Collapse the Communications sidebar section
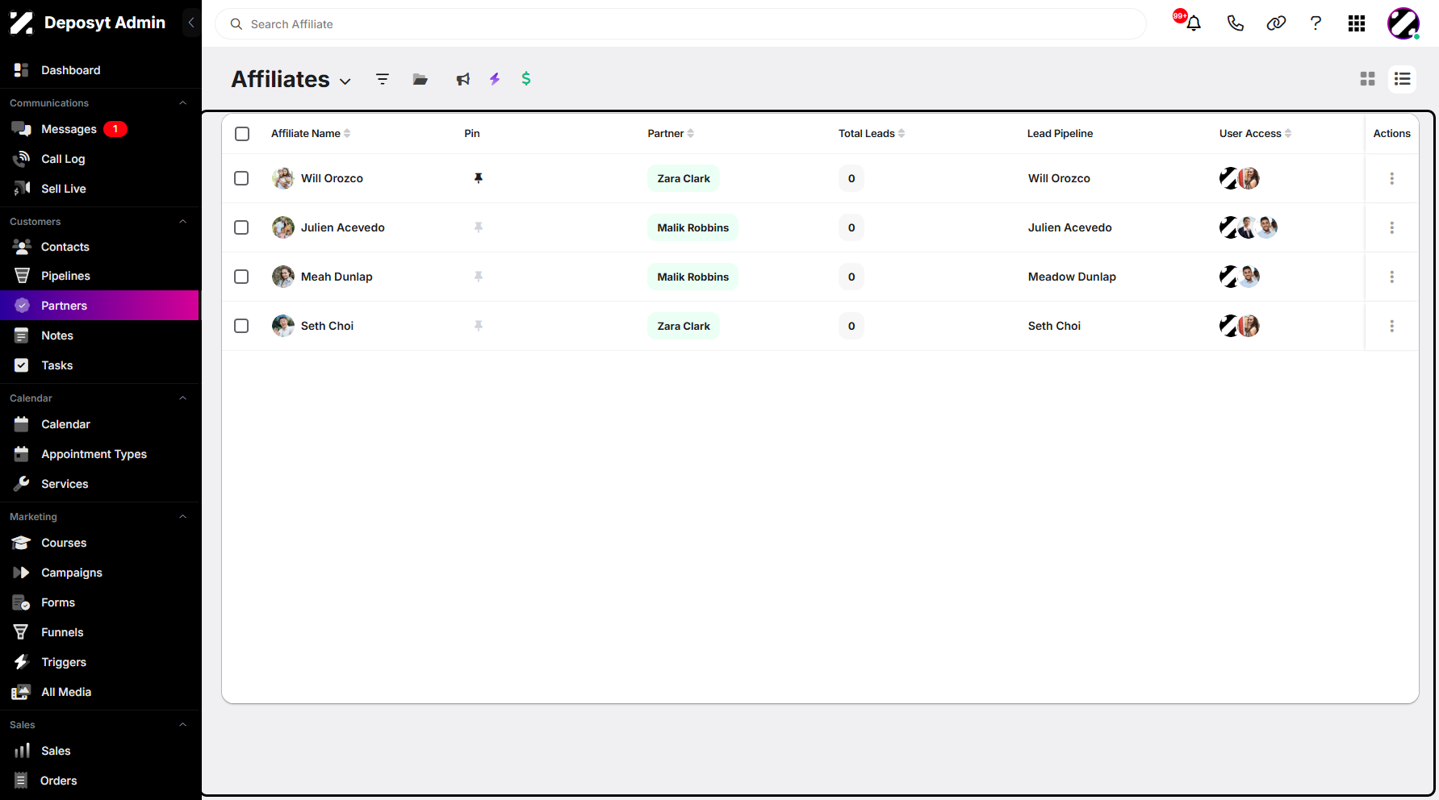 (183, 103)
